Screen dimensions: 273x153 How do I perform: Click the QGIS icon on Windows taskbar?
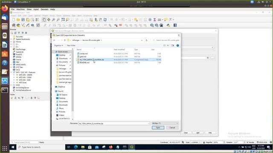tap(132, 147)
